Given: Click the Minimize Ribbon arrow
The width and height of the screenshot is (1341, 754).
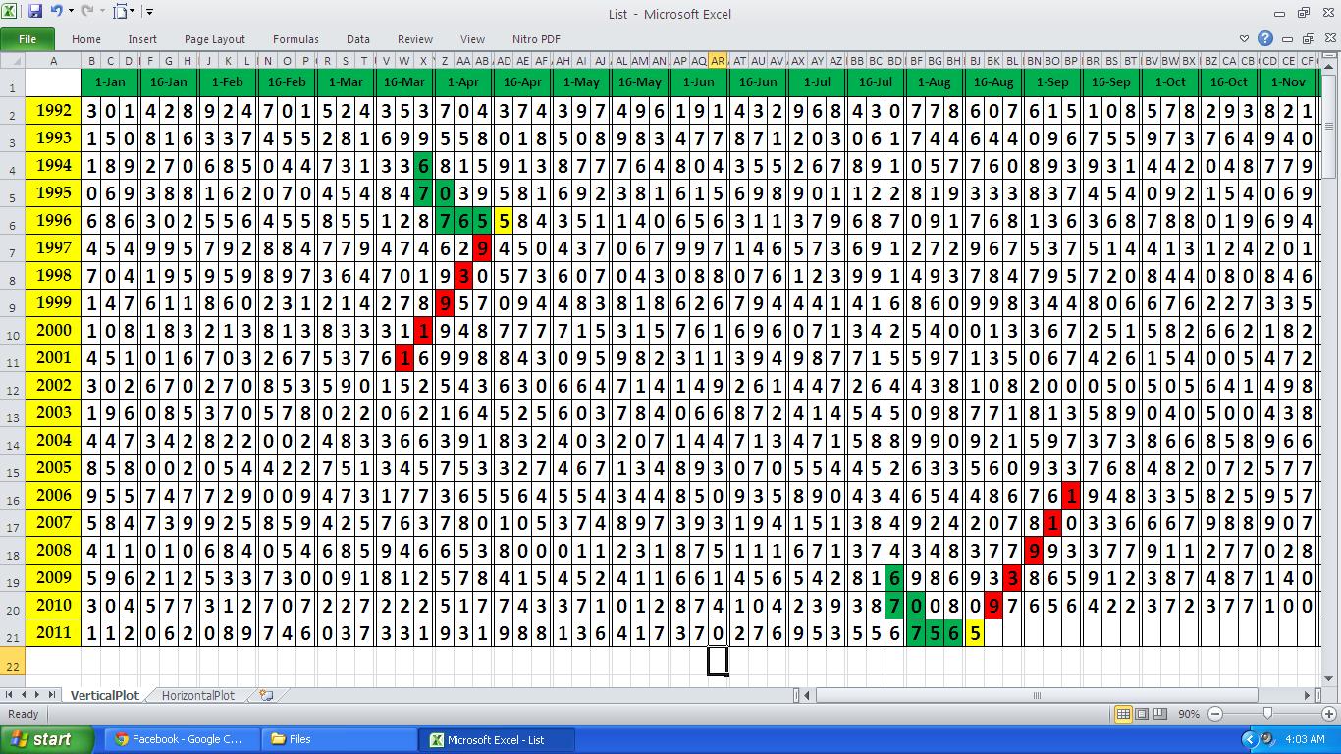Looking at the screenshot, I should 1246,38.
